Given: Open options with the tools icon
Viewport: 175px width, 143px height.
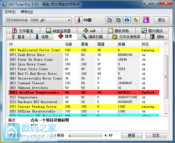Looking at the screenshot, I should (136, 20).
